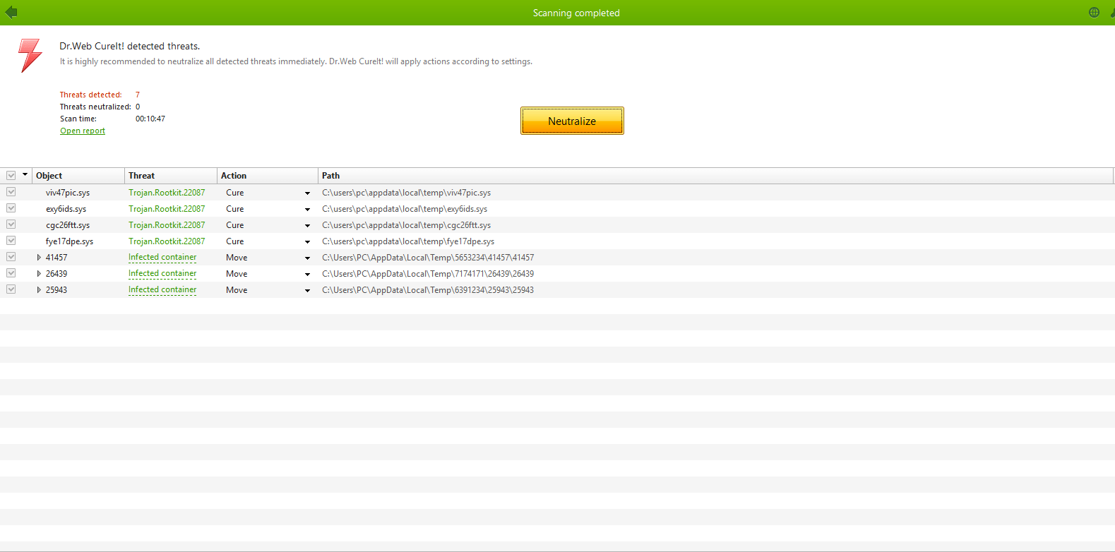
Task: Sort by the Threat column header
Action: pyautogui.click(x=170, y=176)
